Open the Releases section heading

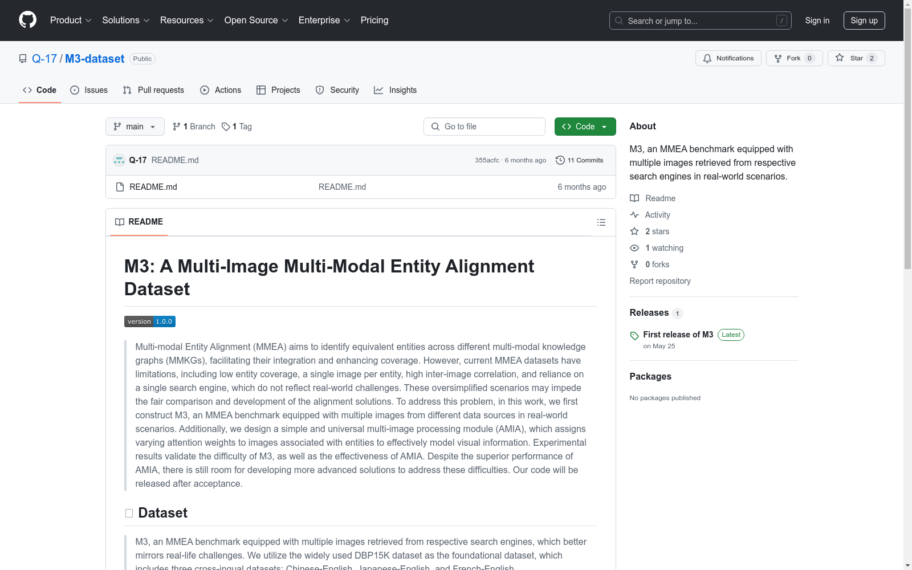[649, 312]
